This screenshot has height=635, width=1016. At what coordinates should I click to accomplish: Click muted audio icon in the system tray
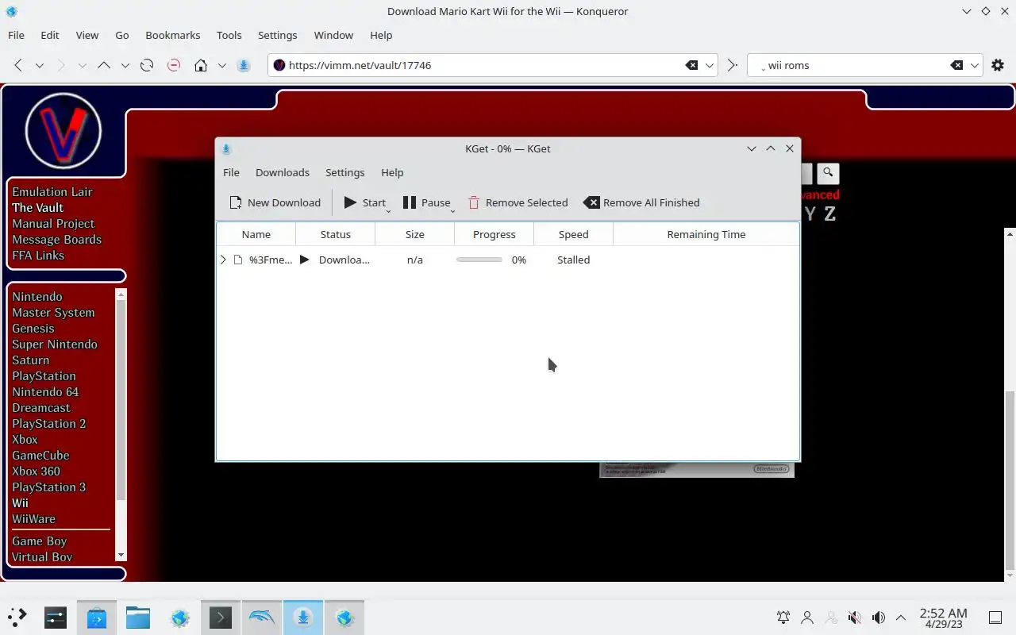click(854, 617)
